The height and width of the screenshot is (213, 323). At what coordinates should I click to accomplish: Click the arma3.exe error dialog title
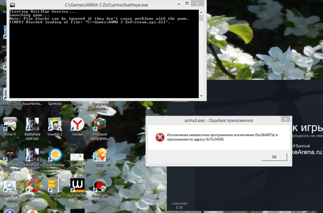[219, 120]
